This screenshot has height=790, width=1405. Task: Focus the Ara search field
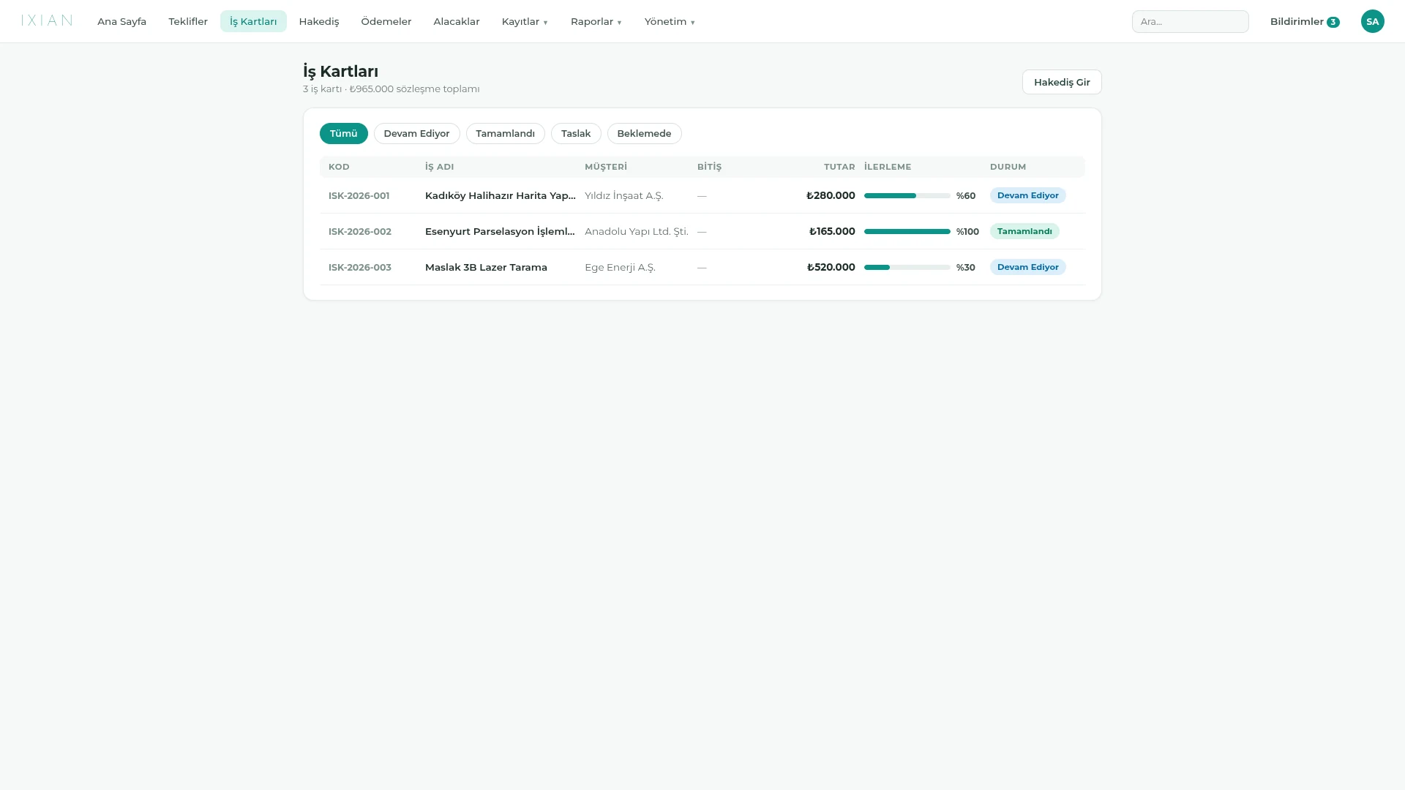1190,21
